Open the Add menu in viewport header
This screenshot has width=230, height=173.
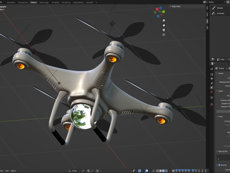pyautogui.click(x=7, y=171)
